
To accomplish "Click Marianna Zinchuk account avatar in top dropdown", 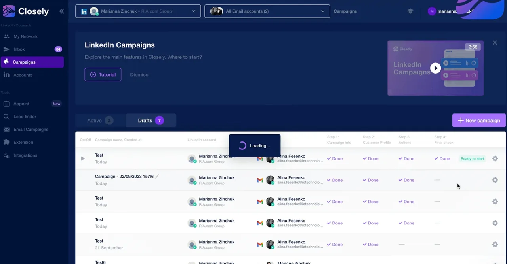I will tap(94, 11).
